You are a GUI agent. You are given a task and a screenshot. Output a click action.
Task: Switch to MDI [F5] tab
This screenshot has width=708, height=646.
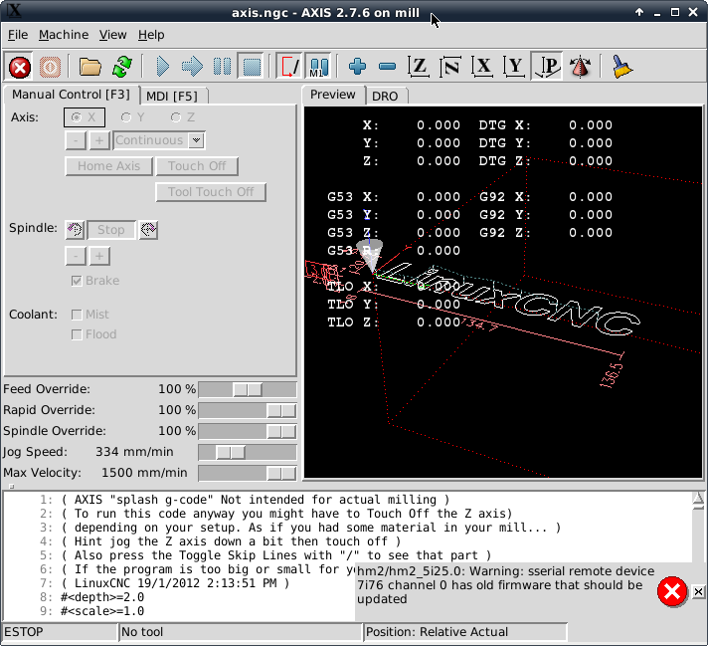pyautogui.click(x=172, y=97)
